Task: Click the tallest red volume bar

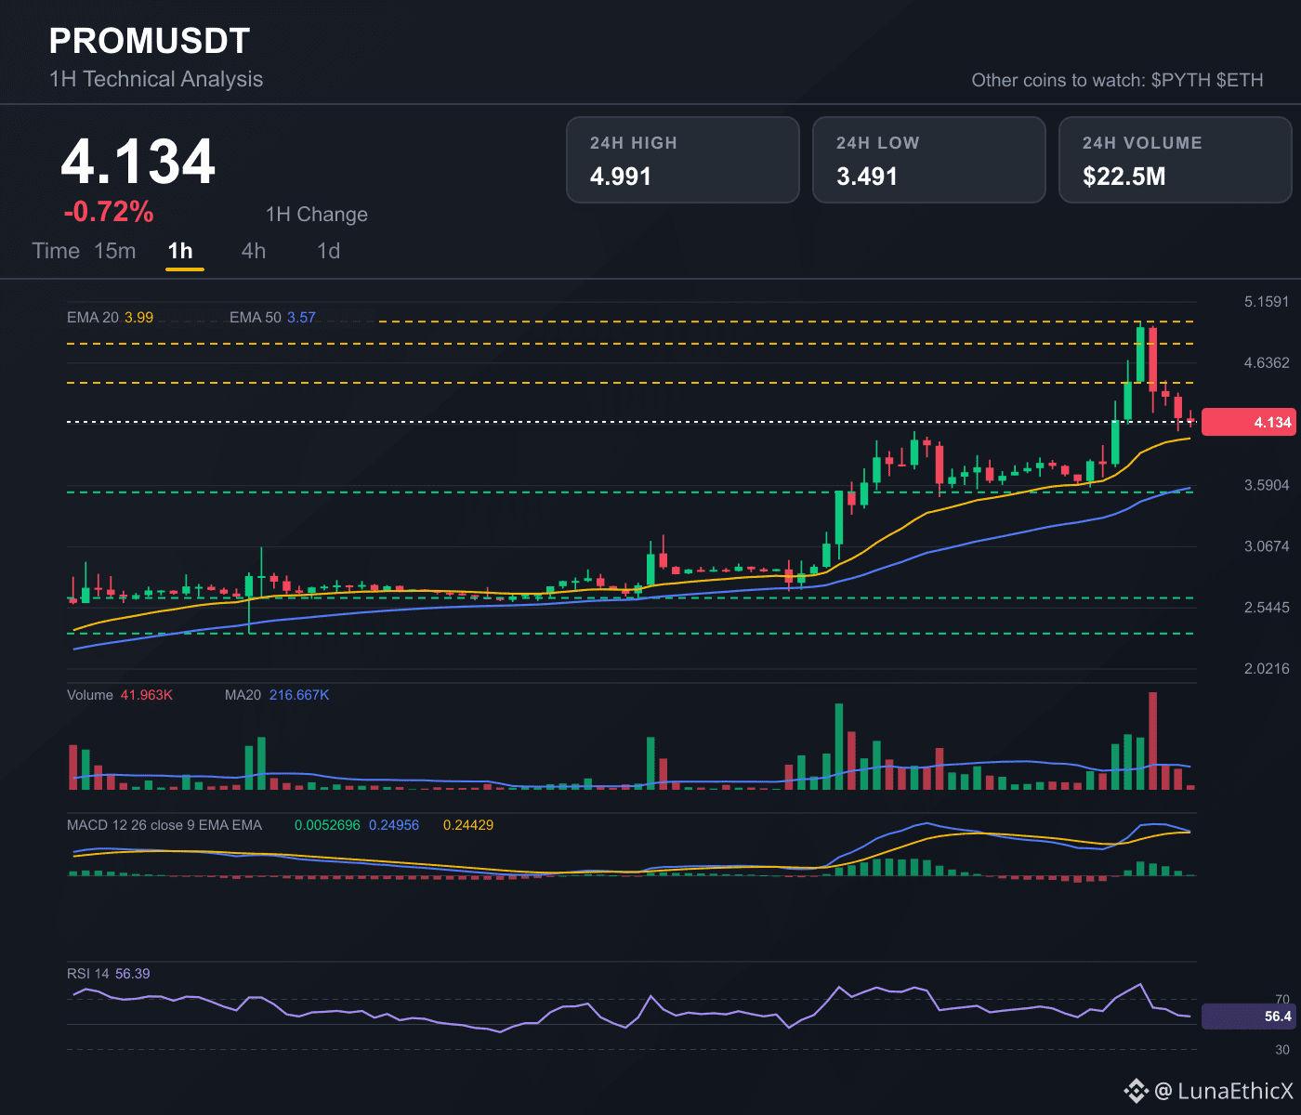Action: coord(1153,741)
